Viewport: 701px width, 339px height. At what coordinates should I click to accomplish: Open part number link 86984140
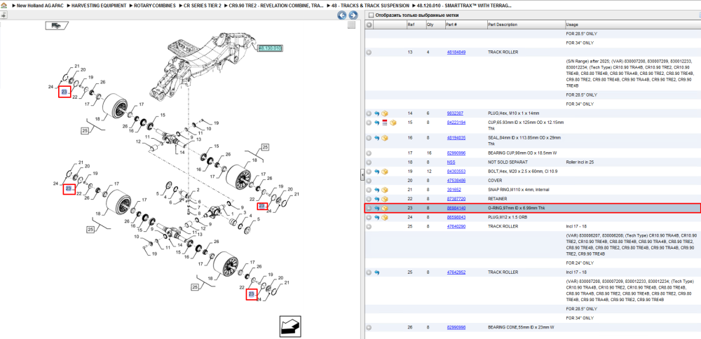(456, 208)
